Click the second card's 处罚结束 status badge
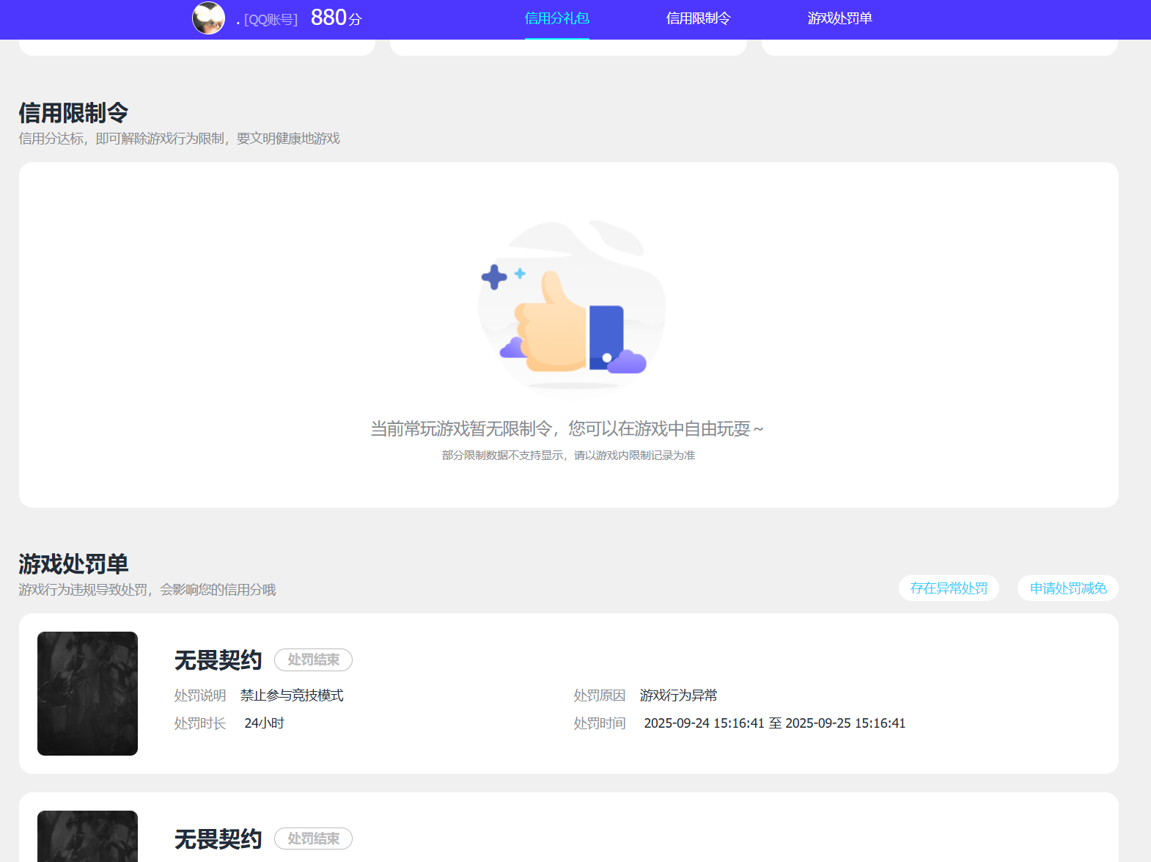The width and height of the screenshot is (1151, 862). (x=313, y=839)
